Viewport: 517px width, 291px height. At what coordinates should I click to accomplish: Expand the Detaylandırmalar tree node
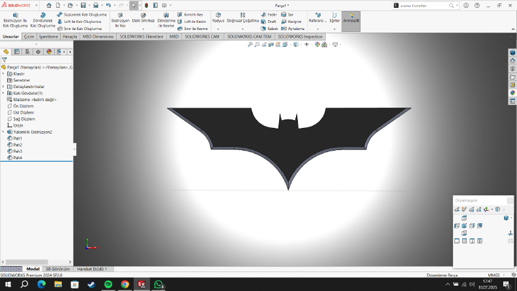tap(3, 87)
